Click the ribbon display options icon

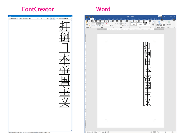[164, 16]
